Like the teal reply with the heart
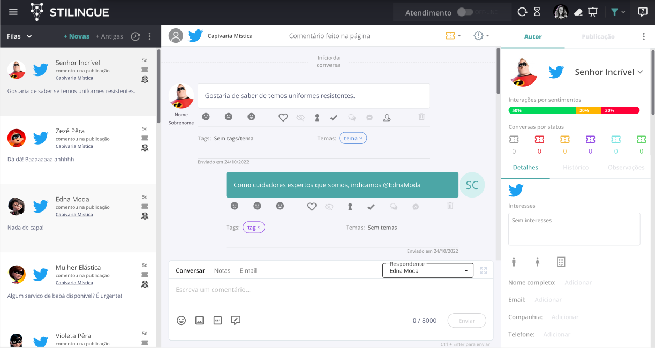The image size is (655, 348). click(x=312, y=206)
